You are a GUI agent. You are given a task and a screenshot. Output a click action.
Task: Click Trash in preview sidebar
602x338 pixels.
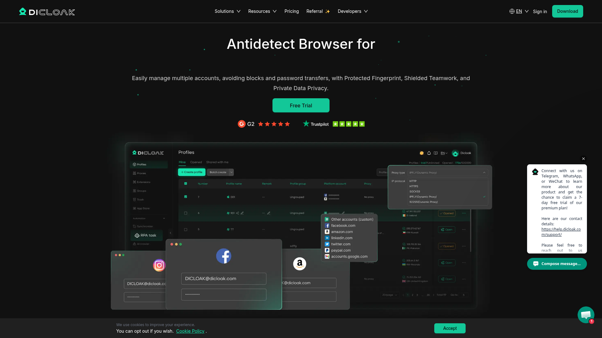(x=138, y=199)
